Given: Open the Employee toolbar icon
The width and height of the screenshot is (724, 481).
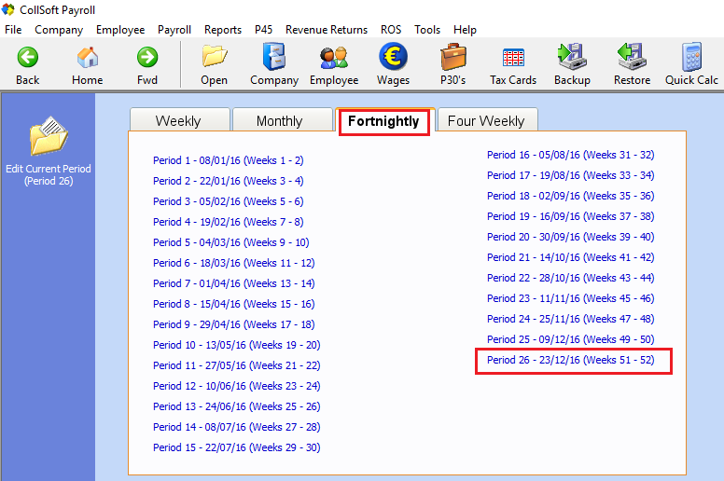Looking at the screenshot, I should point(334,58).
